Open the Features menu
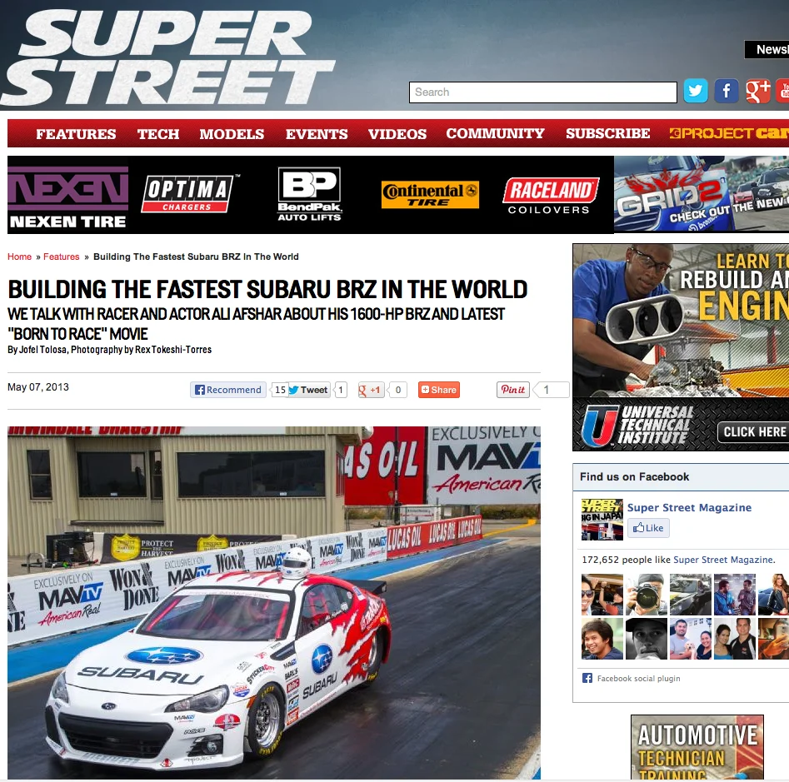 tap(76, 134)
